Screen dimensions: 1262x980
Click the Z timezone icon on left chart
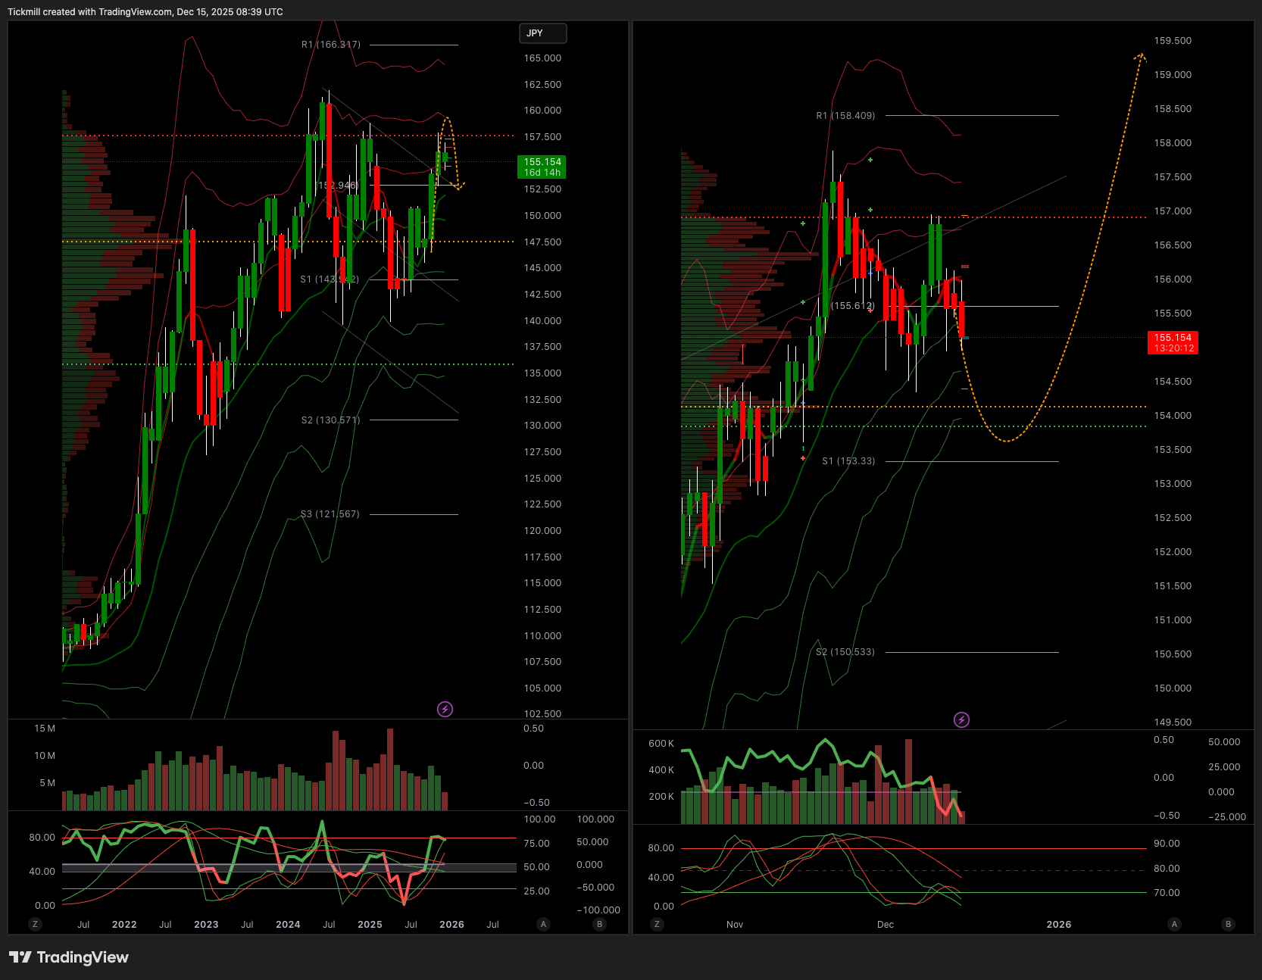coord(35,924)
